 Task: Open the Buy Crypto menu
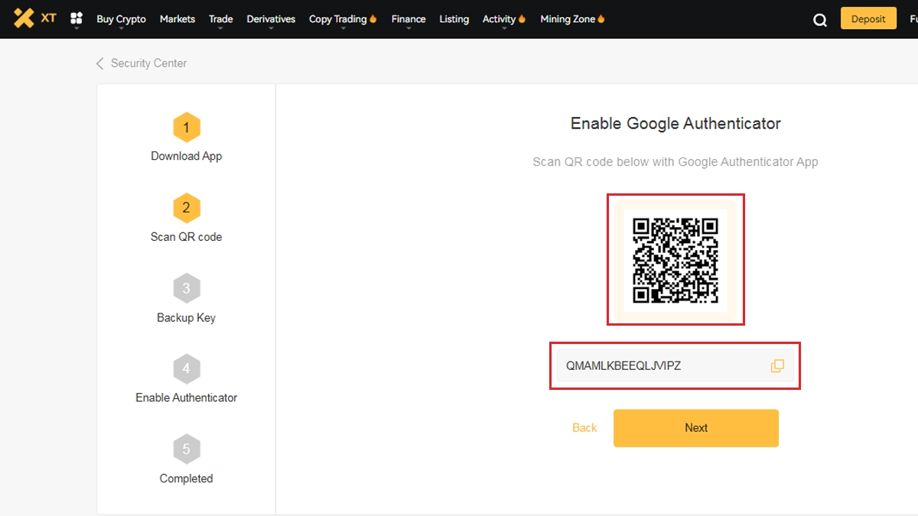(x=121, y=19)
